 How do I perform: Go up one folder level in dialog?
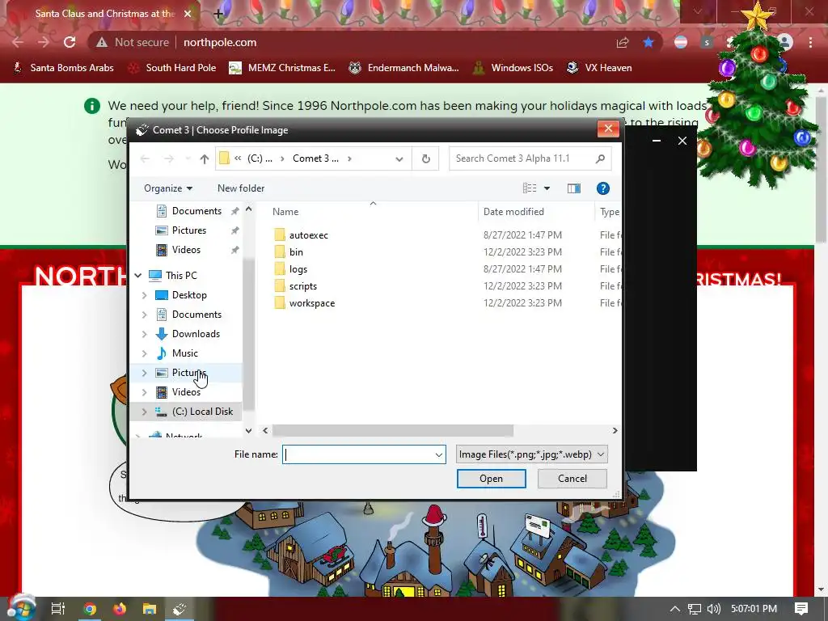pyautogui.click(x=205, y=159)
